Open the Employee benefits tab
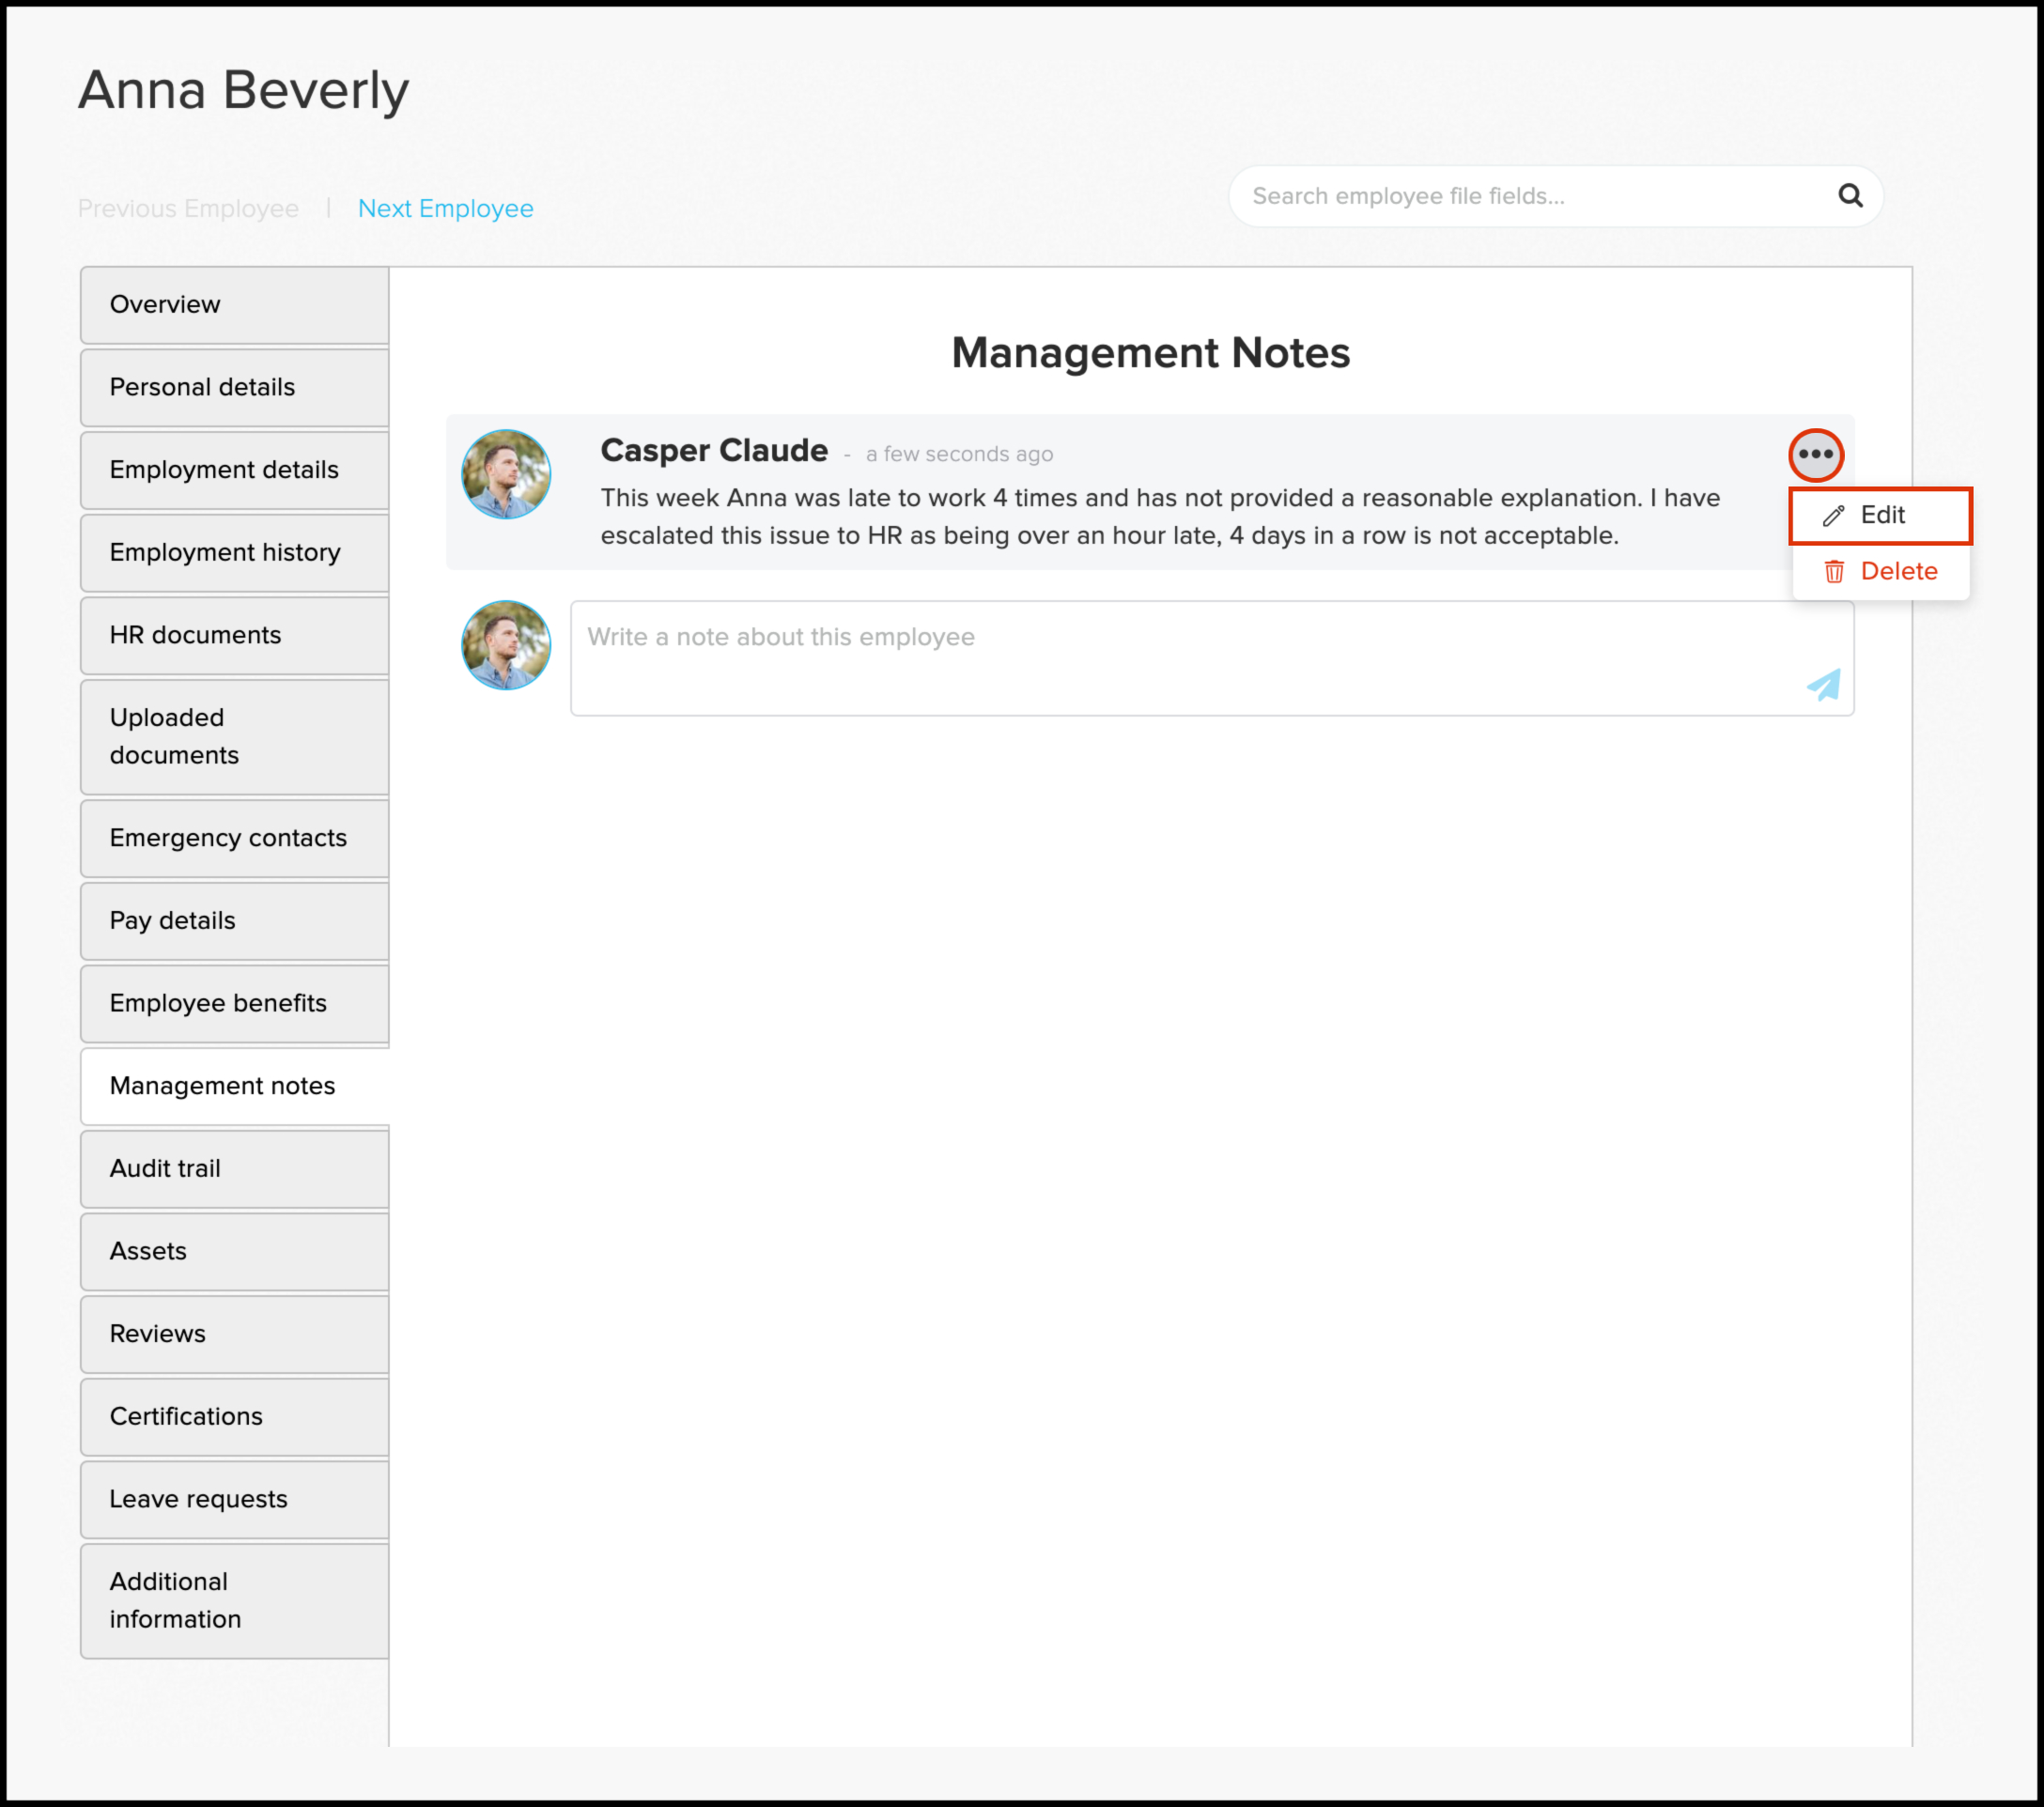 point(235,1004)
